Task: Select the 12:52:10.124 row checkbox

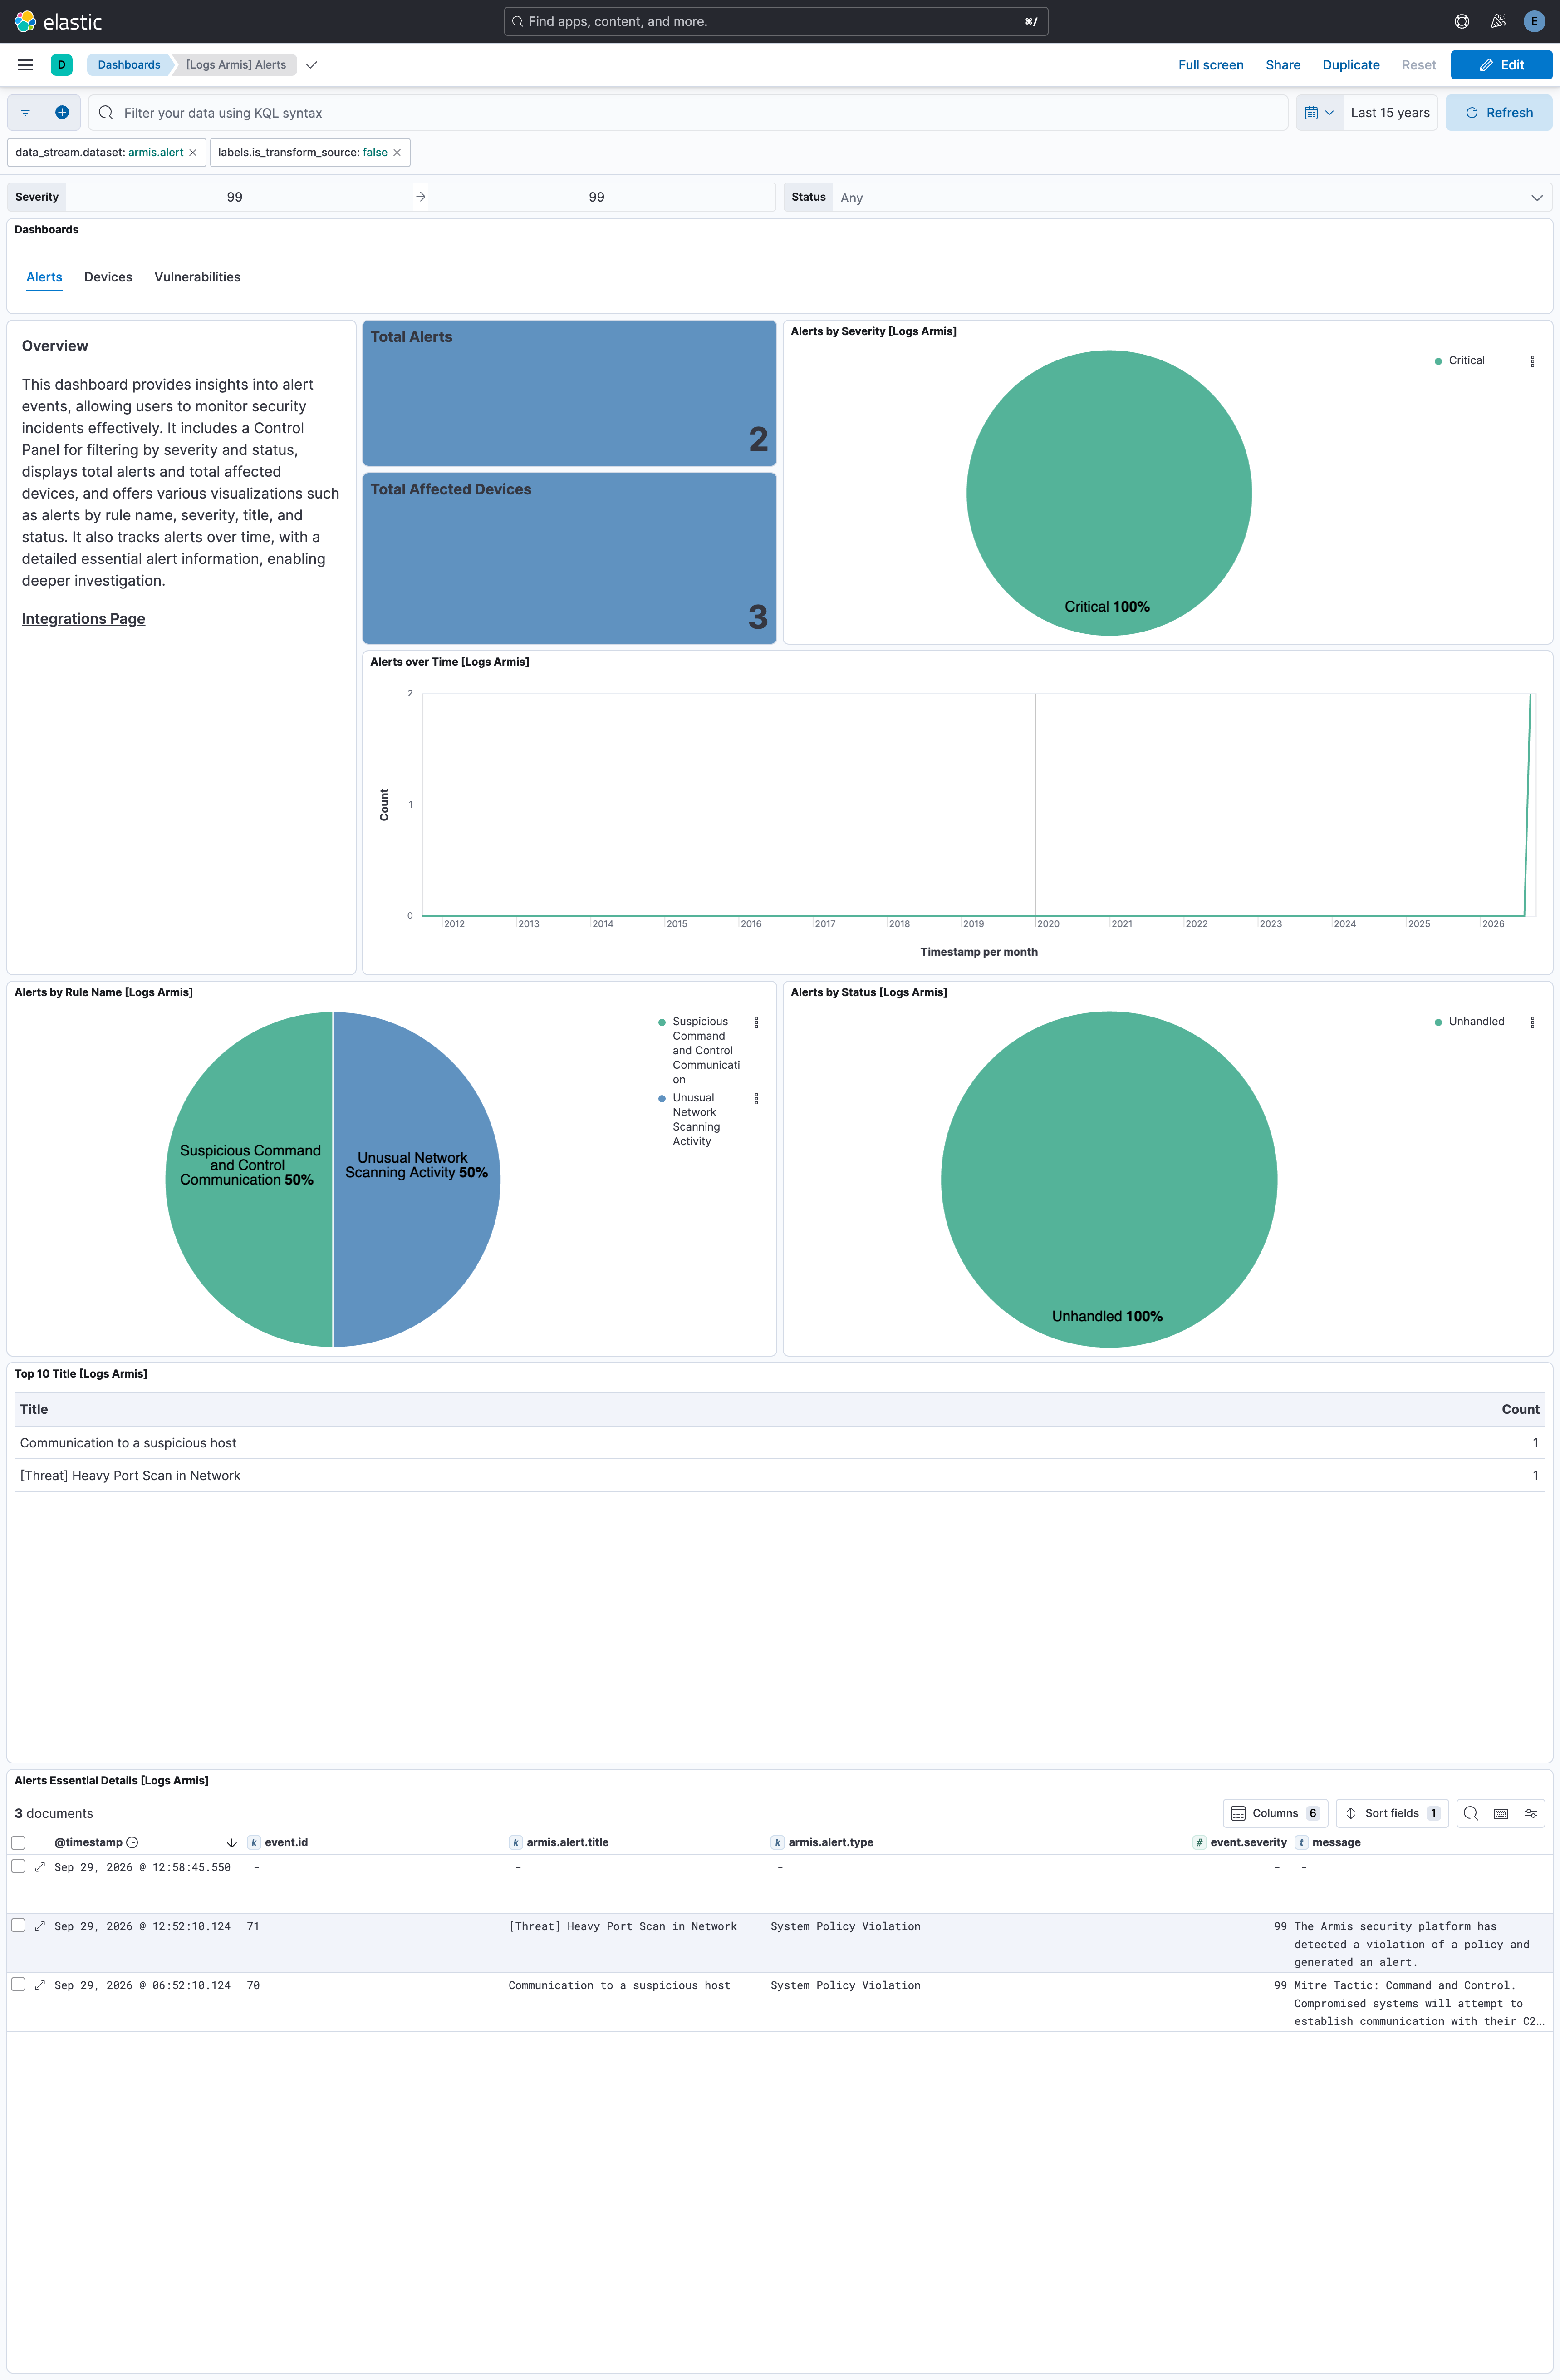Action: [18, 1925]
